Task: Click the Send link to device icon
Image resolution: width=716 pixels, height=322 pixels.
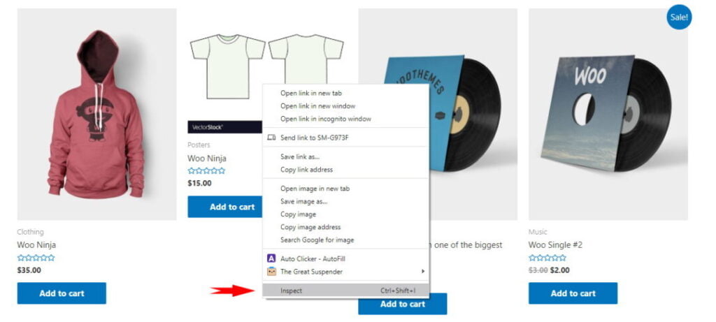Action: click(x=271, y=138)
